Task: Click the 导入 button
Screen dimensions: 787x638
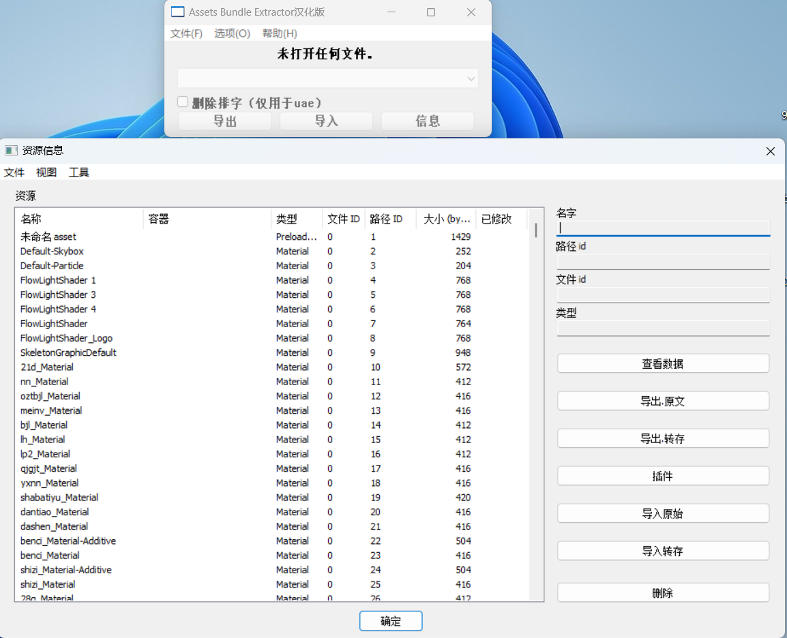Action: click(326, 121)
